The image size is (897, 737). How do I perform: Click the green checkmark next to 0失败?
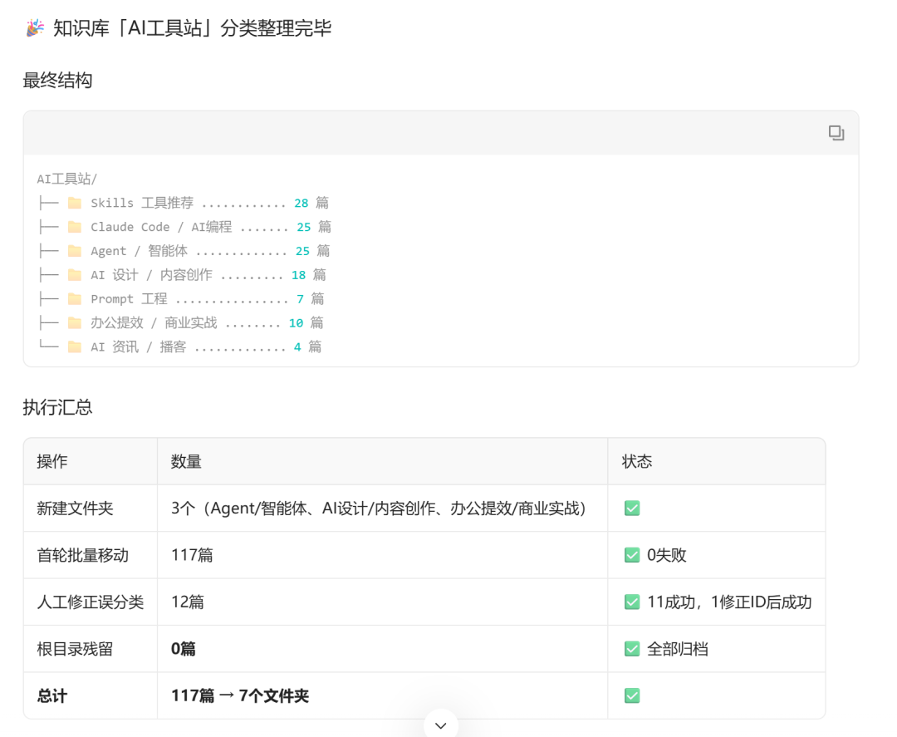[632, 555]
